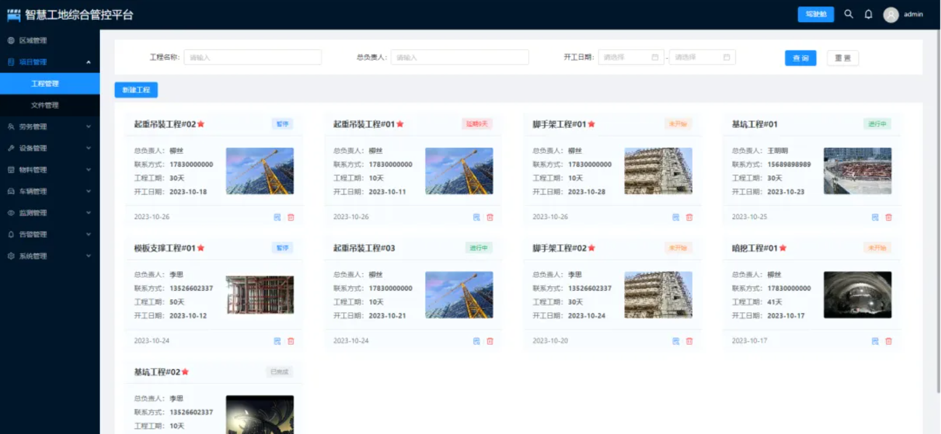Edit the 暗挖工程#01 card

coord(875,341)
